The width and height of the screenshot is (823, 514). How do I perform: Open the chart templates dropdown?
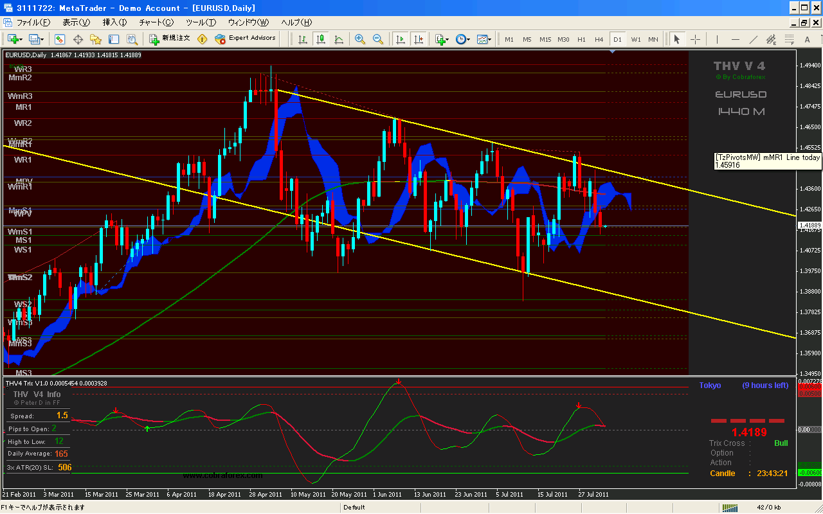click(x=484, y=39)
